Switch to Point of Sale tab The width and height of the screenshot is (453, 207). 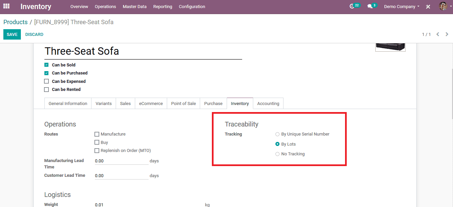[183, 103]
